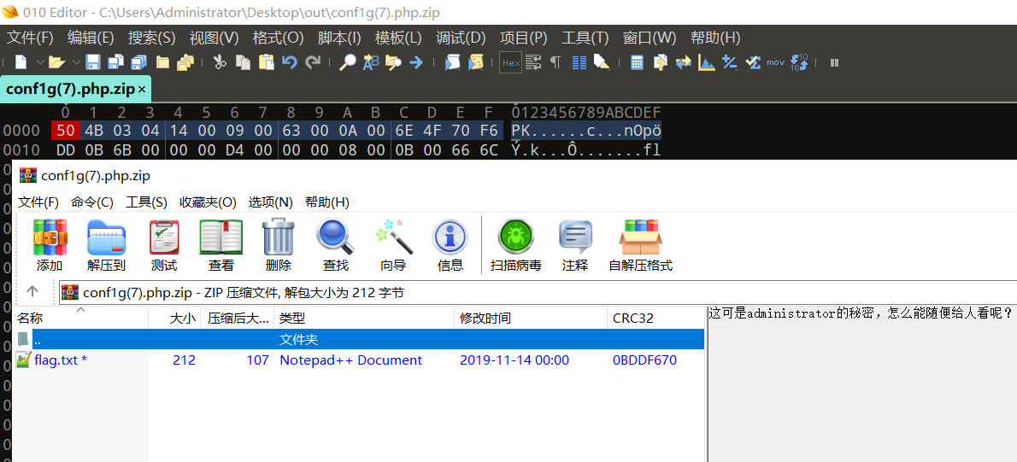Open WinRAR 收藏夹(O) menu
1017x462 pixels.
tap(209, 202)
